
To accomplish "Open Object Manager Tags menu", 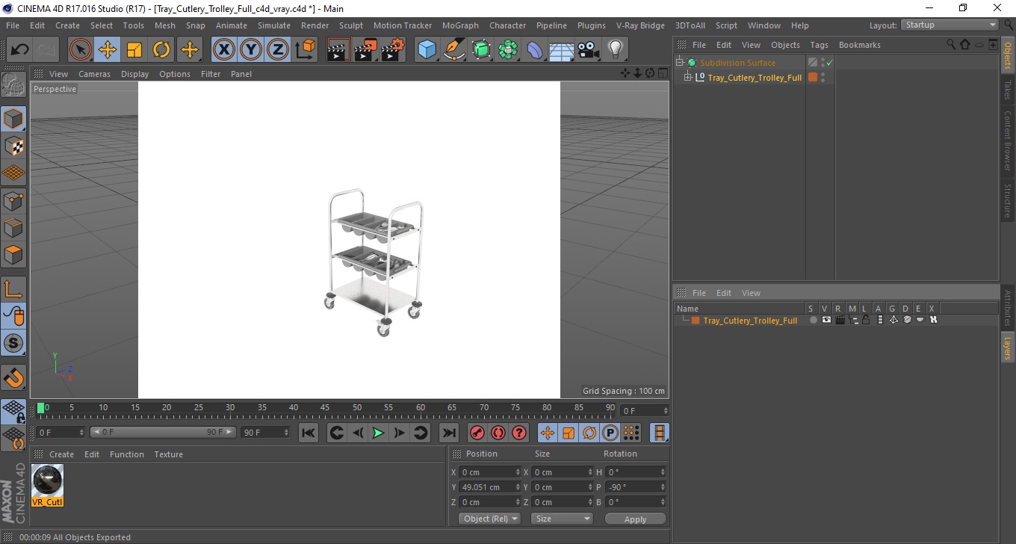I will pos(819,45).
